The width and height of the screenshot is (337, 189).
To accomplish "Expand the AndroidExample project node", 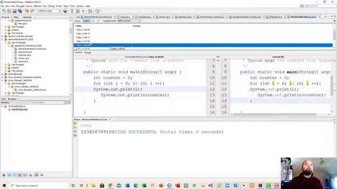I will (x=3, y=74).
